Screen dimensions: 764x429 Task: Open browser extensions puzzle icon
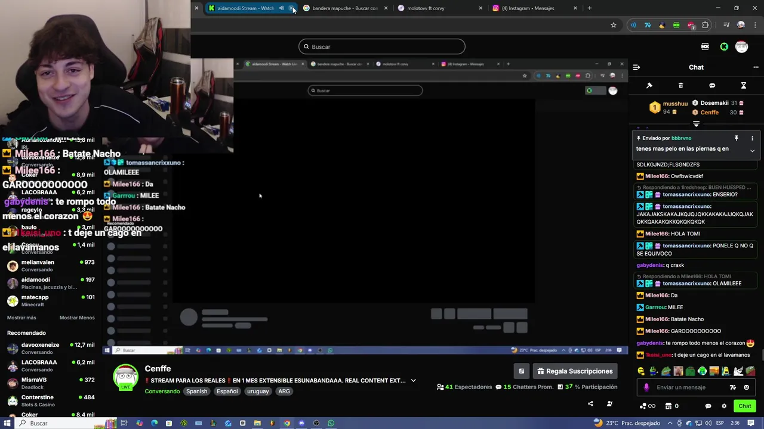click(x=706, y=25)
